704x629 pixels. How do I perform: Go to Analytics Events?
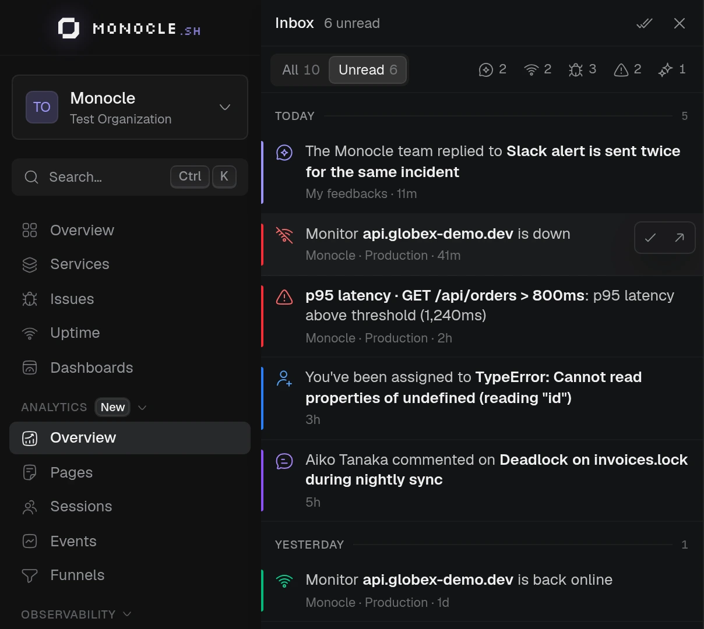click(x=130, y=541)
